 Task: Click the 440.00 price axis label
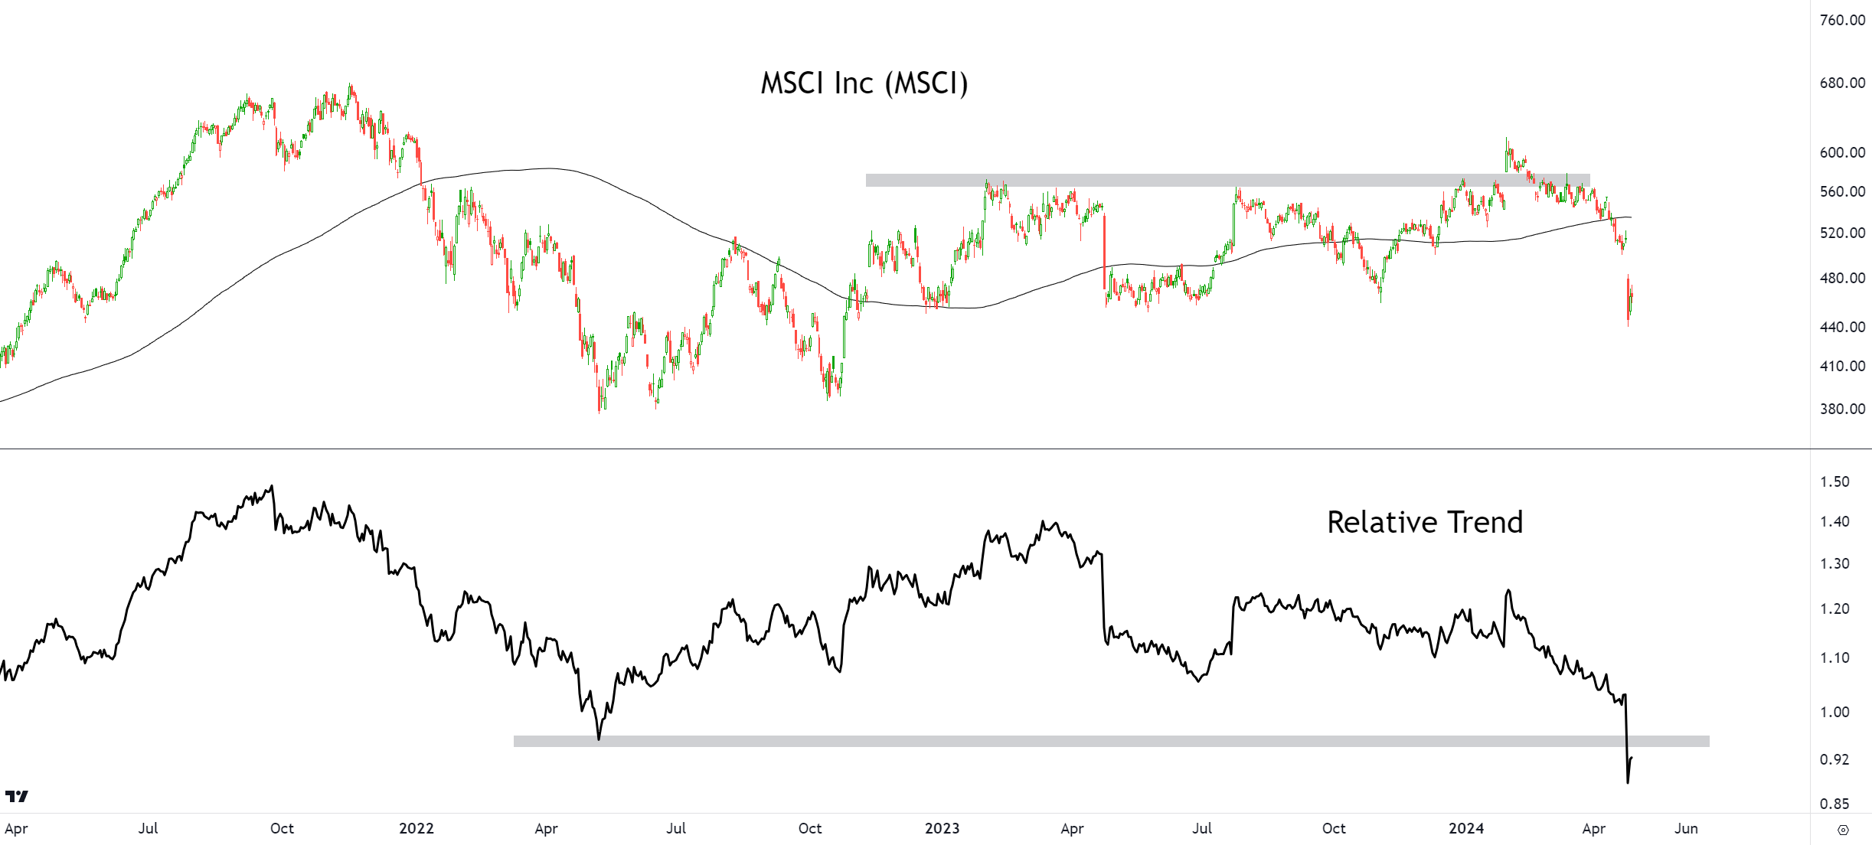(x=1842, y=327)
